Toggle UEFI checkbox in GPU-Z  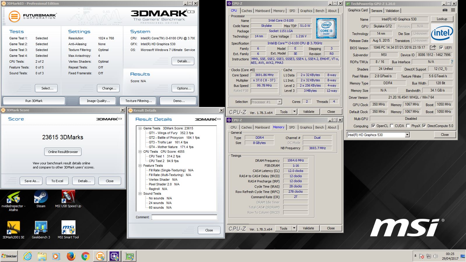441,48
